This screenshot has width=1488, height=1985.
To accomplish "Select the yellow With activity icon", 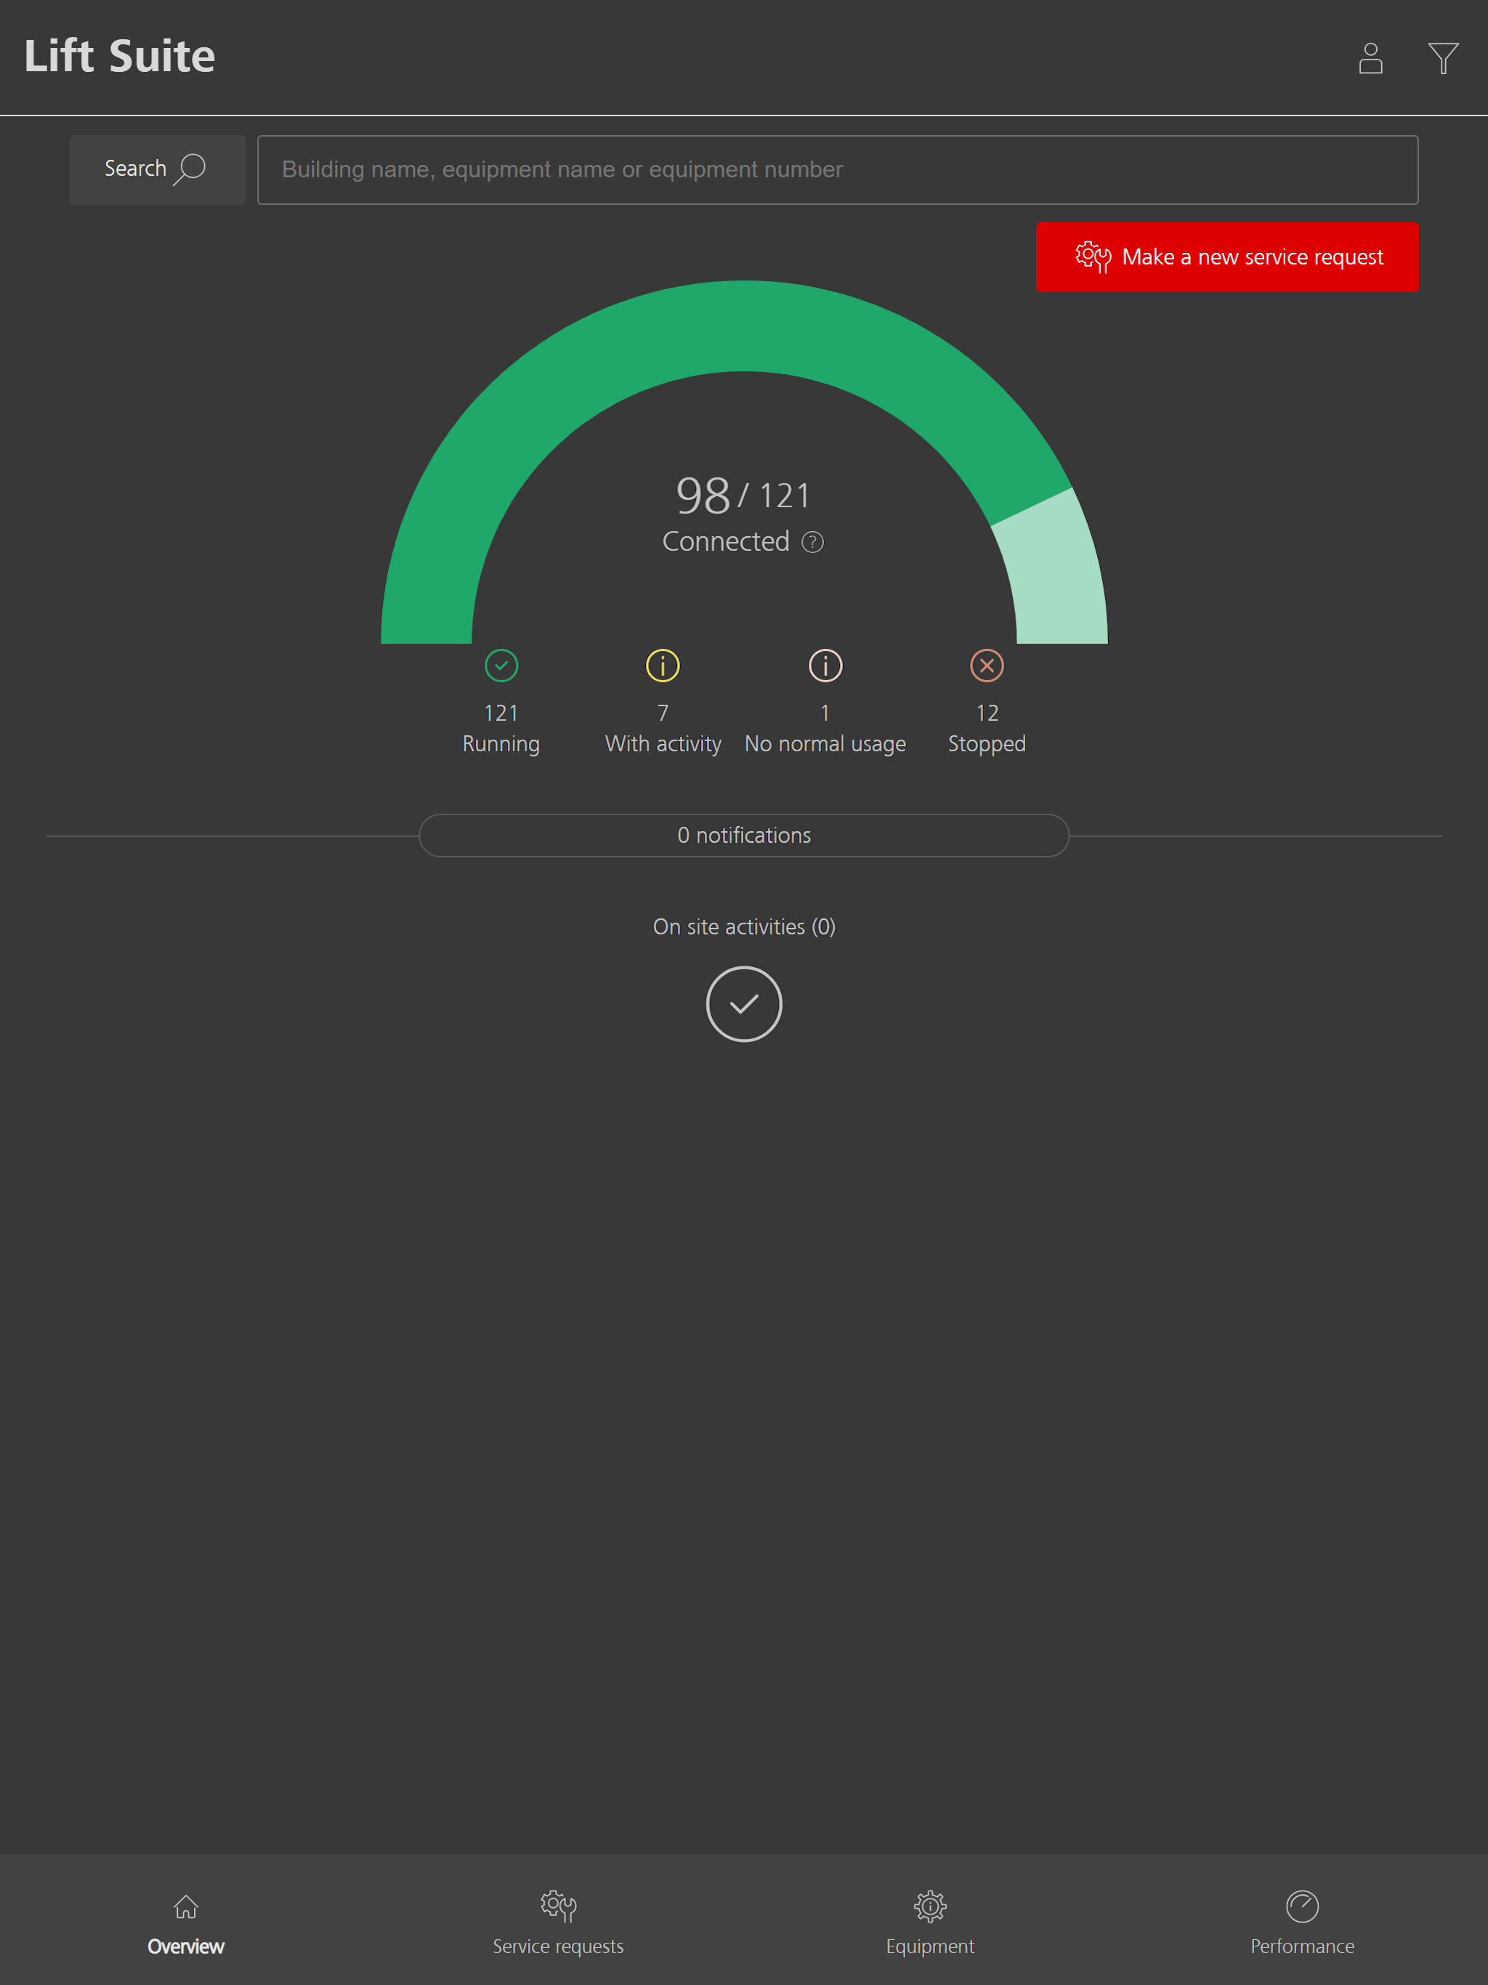I will (x=663, y=666).
